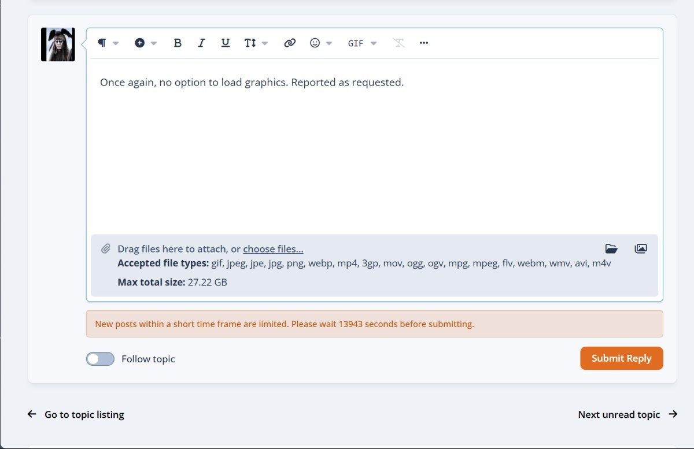The height and width of the screenshot is (449, 694).
Task: Jump to Next unread topic
Action: click(627, 414)
